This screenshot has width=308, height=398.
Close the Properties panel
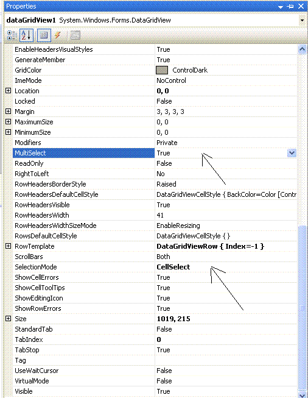coord(301,6)
